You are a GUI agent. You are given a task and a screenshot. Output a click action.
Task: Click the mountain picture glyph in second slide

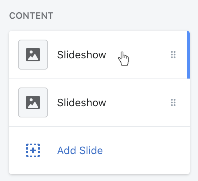click(x=33, y=102)
